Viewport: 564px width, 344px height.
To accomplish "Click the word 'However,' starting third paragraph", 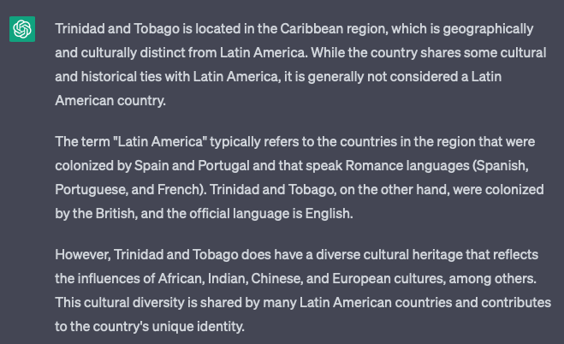I will click(83, 255).
